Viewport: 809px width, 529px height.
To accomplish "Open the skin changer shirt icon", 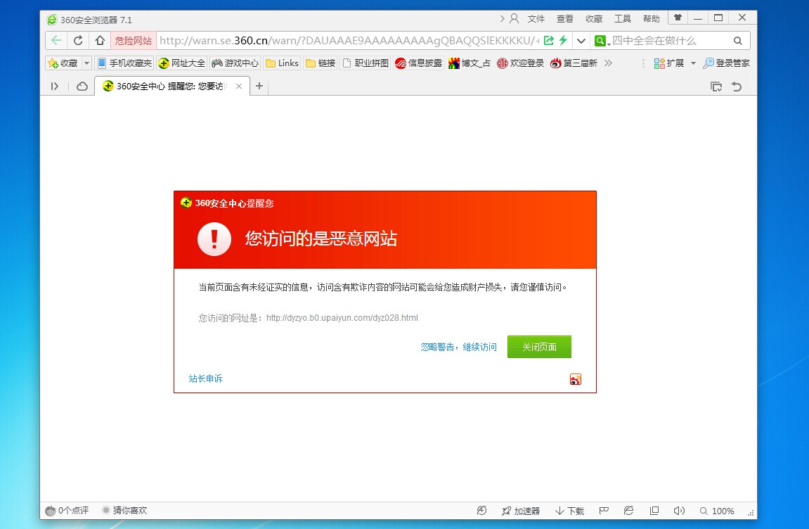I will [x=678, y=18].
